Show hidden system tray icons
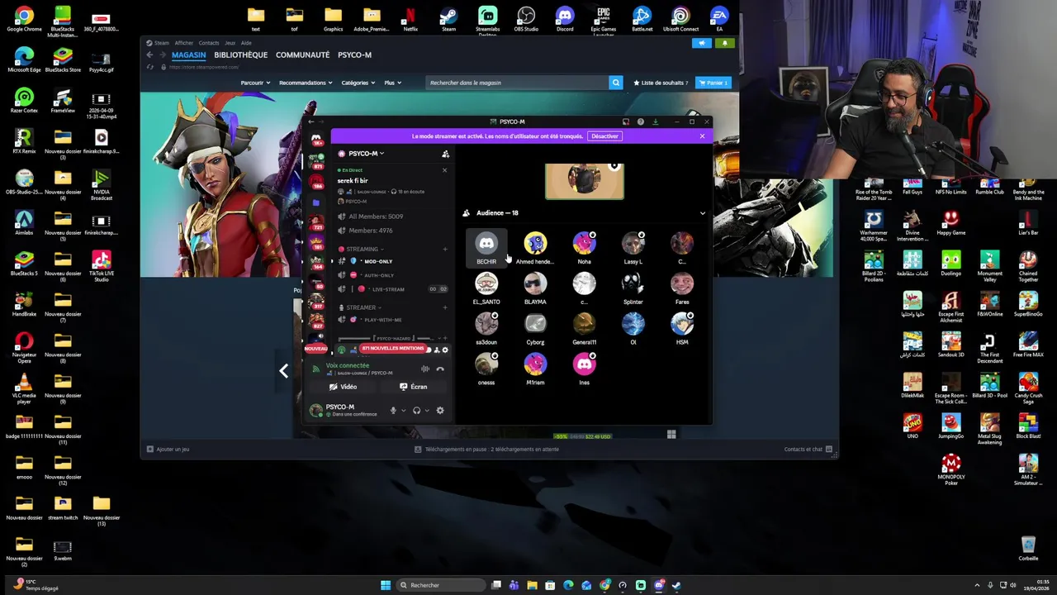This screenshot has height=595, width=1057. pos(977,585)
